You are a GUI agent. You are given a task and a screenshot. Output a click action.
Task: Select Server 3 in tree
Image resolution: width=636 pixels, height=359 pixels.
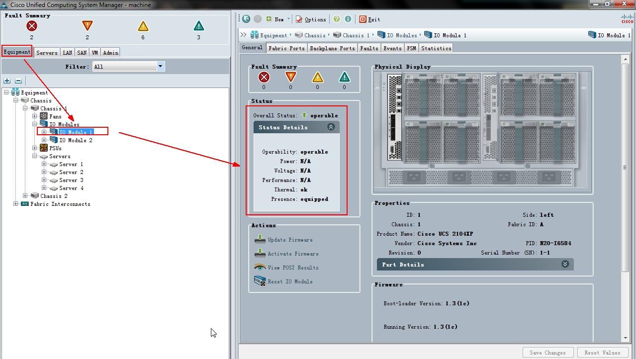click(71, 180)
